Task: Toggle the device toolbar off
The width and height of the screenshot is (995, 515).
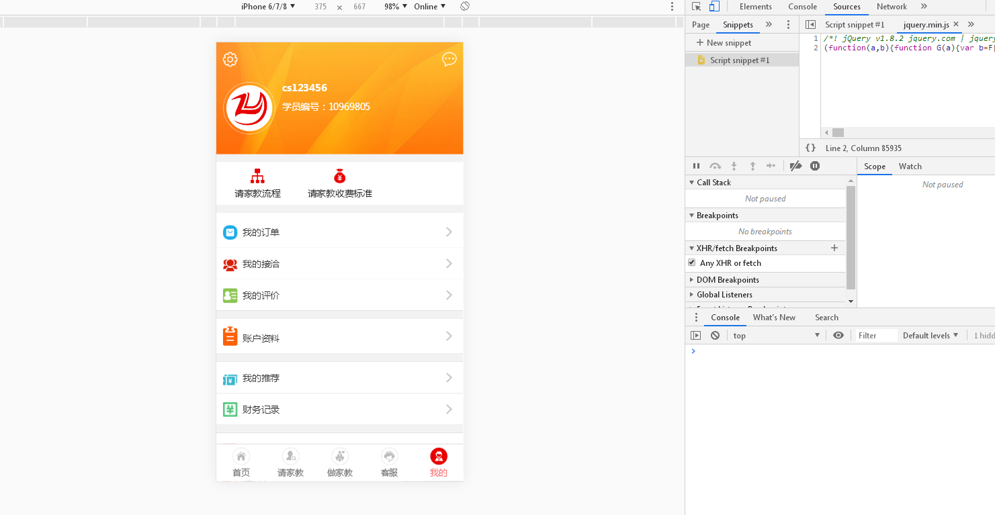Action: pos(714,6)
